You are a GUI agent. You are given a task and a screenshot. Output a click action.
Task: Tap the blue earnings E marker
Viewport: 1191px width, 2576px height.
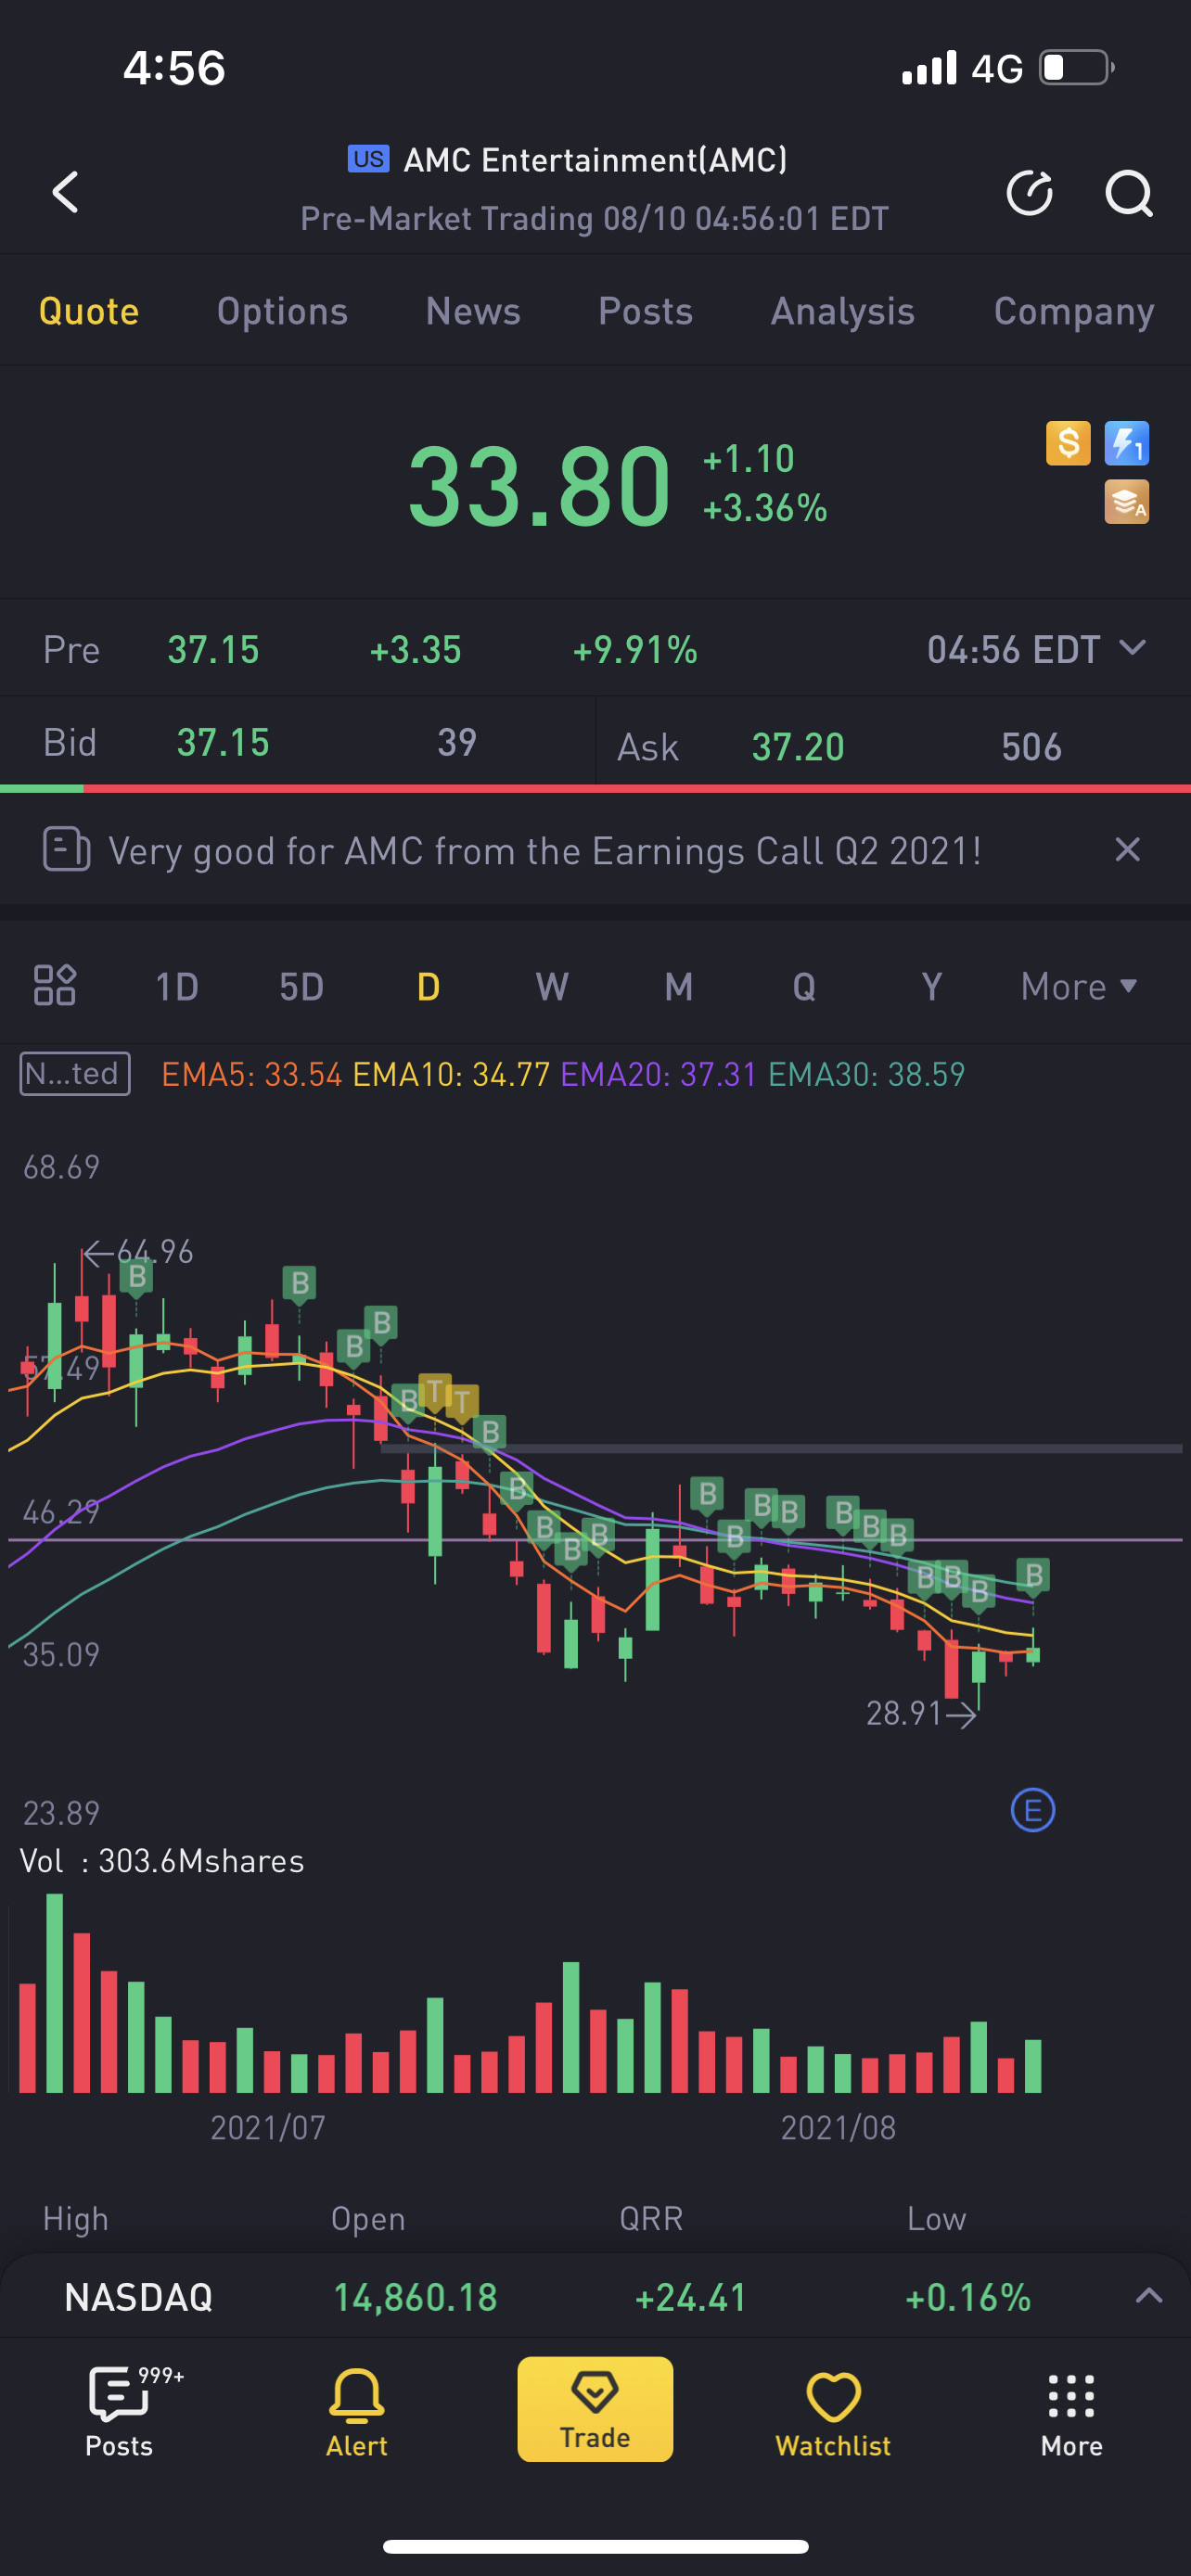click(x=1033, y=1810)
